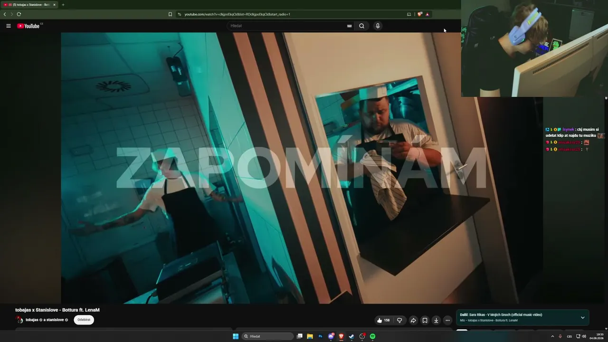Click the 'Další: Sara Rikas' next-video title

(x=501, y=314)
